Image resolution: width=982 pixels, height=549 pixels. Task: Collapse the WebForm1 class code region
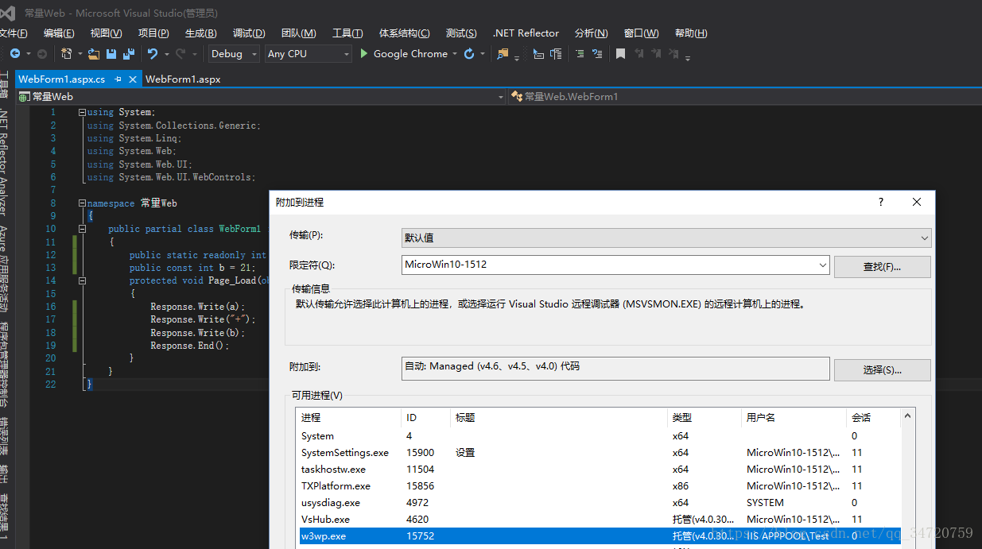click(x=82, y=229)
